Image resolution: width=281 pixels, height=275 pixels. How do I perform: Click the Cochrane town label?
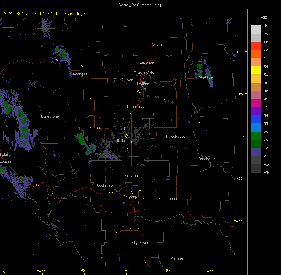[105, 186]
